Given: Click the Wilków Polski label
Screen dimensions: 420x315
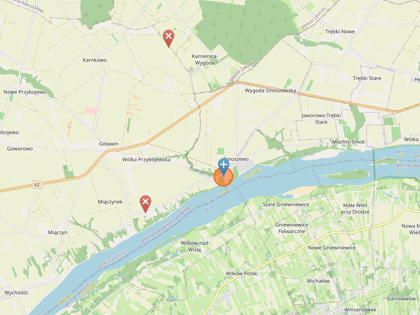Looking at the screenshot, I should pos(241,273).
